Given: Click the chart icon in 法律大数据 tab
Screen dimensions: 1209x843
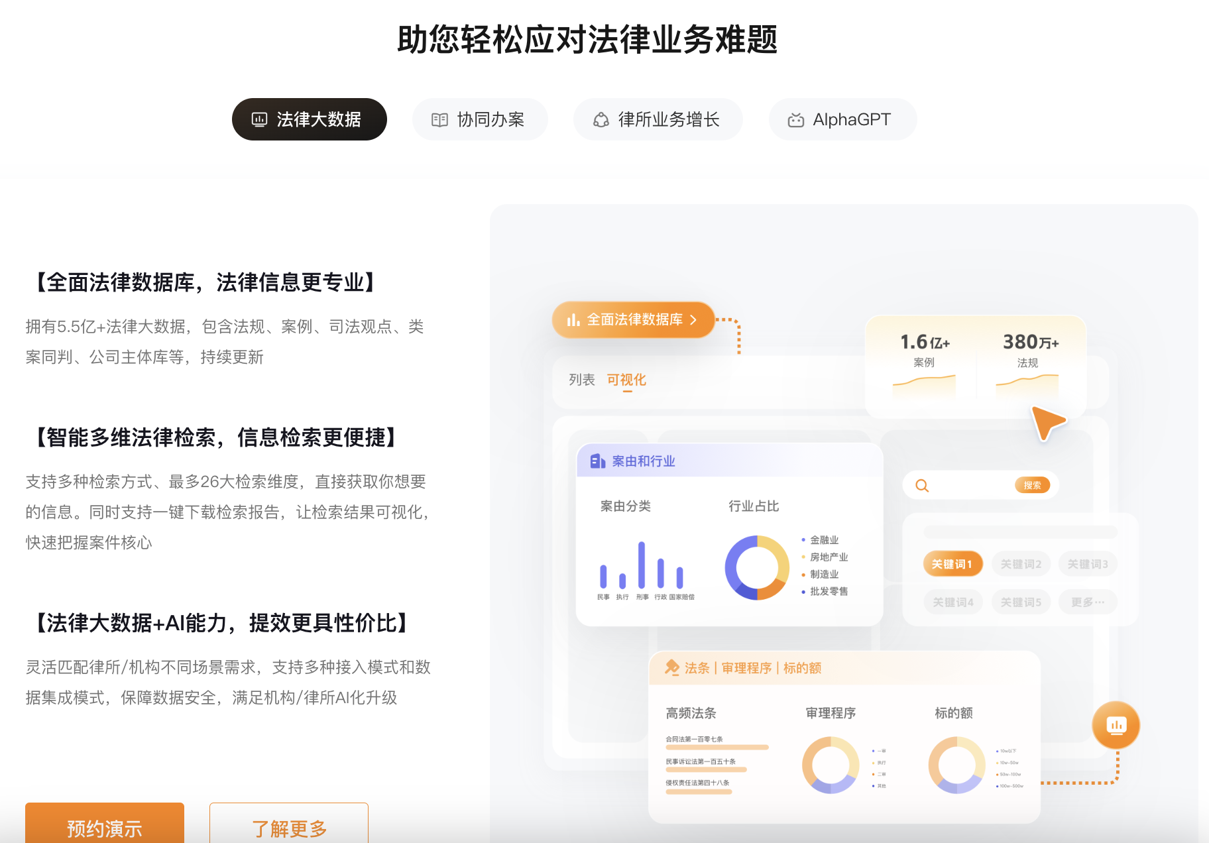Looking at the screenshot, I should [x=259, y=120].
